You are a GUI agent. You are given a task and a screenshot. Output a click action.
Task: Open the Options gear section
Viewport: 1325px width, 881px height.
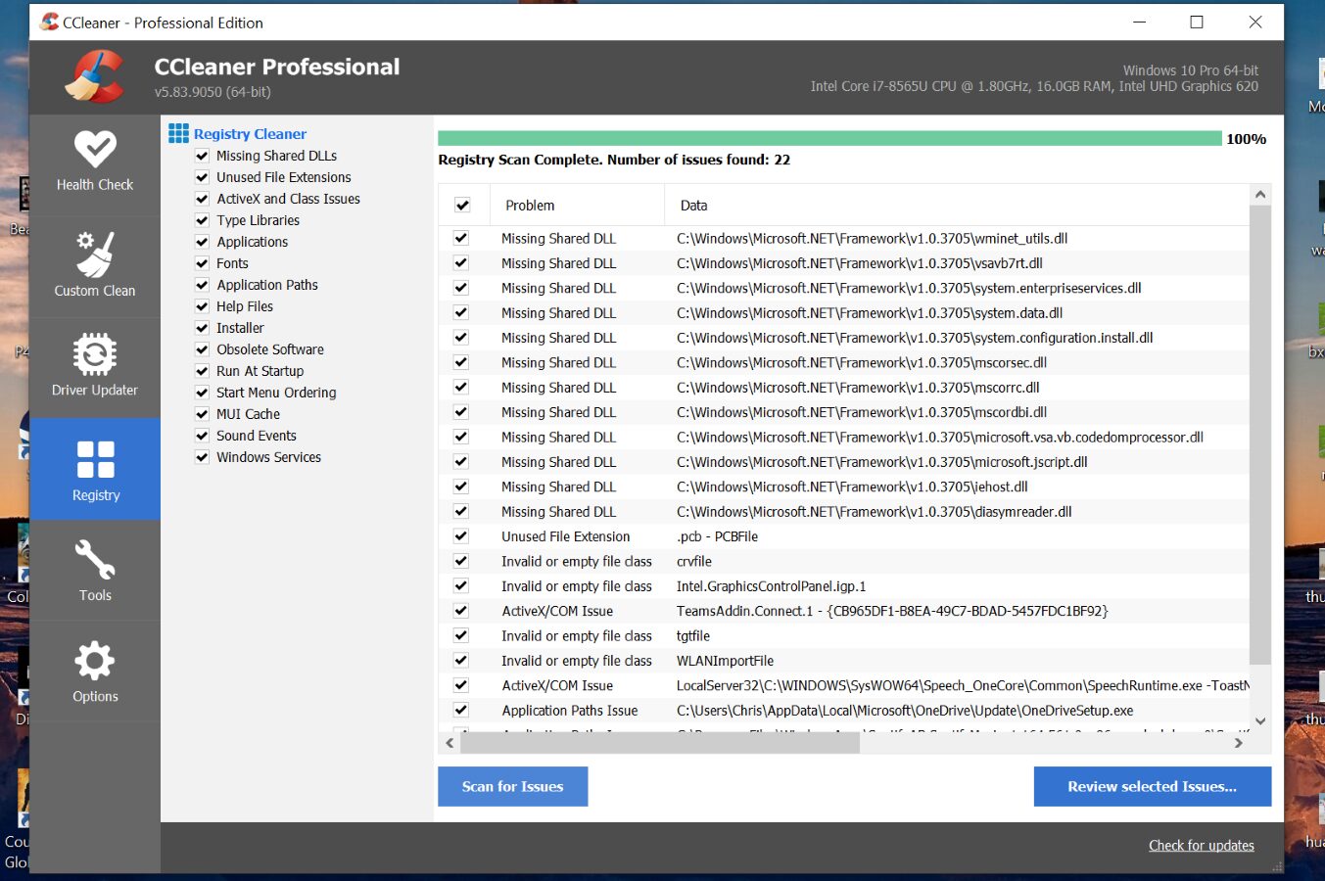coord(95,672)
